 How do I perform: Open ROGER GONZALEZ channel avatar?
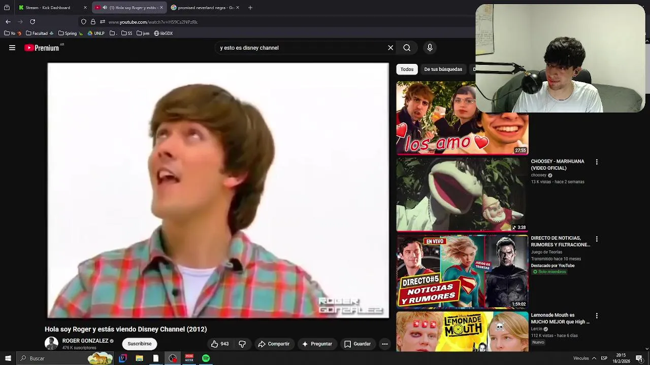click(x=51, y=344)
